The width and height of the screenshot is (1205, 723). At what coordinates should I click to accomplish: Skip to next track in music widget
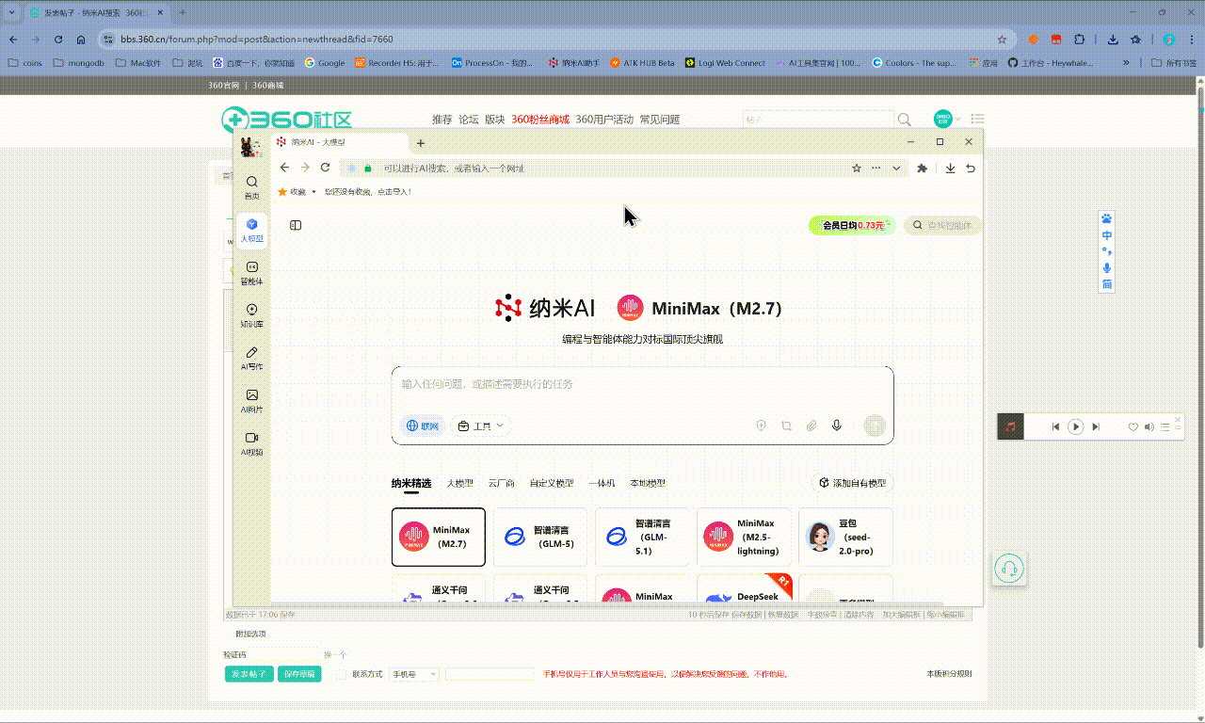(1096, 426)
